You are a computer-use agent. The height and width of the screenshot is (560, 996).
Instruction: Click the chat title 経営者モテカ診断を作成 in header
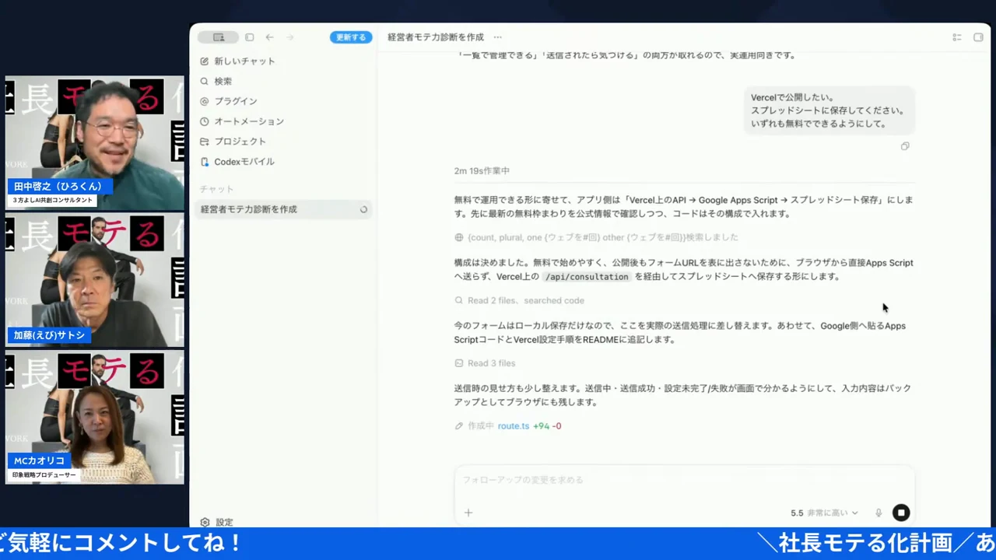[436, 37]
